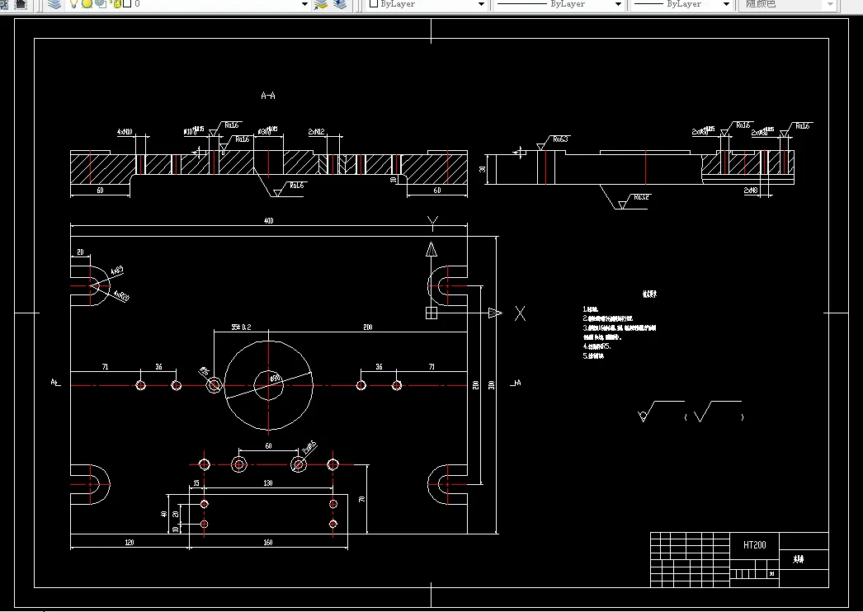Expand the layer list dropdown arrow
Viewport: 863px width, 612px height.
tap(304, 4)
